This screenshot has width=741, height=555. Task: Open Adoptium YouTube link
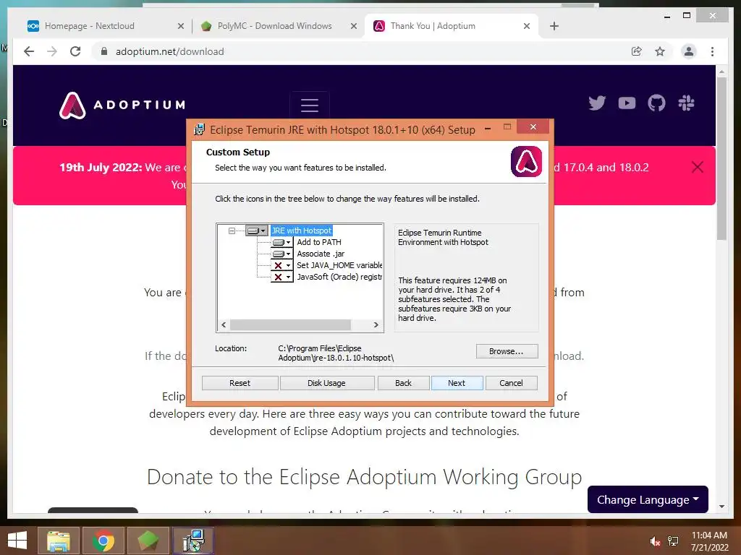click(627, 103)
